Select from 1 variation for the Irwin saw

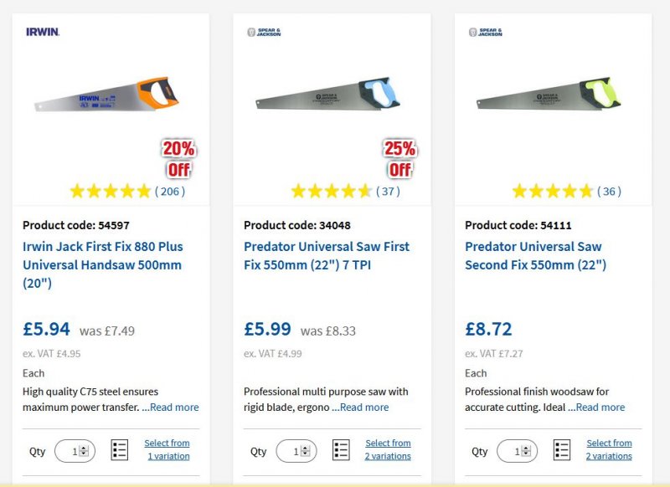click(167, 450)
